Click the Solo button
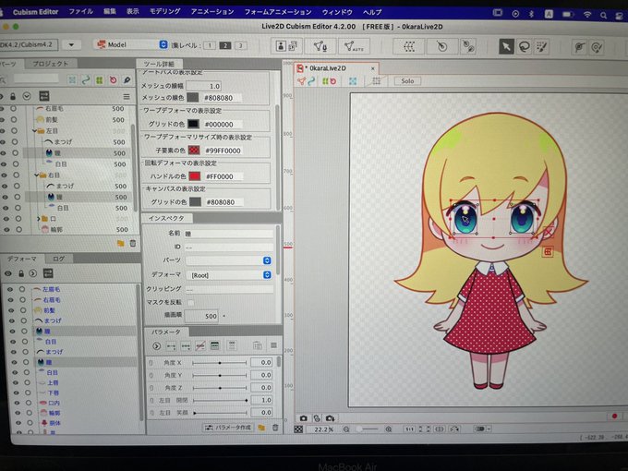This screenshot has width=628, height=471. [x=407, y=81]
